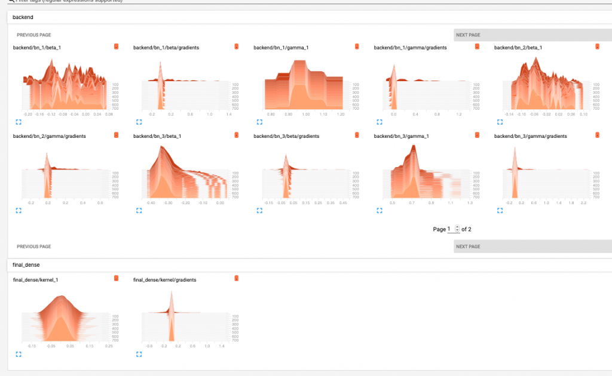Click the top PREVIOUS PAGE button

tap(34, 35)
